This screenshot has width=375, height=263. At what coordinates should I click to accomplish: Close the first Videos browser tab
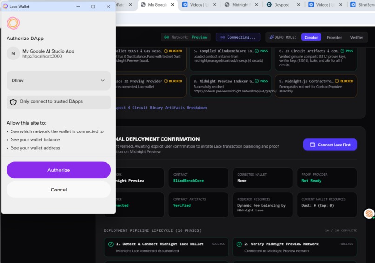(214, 5)
